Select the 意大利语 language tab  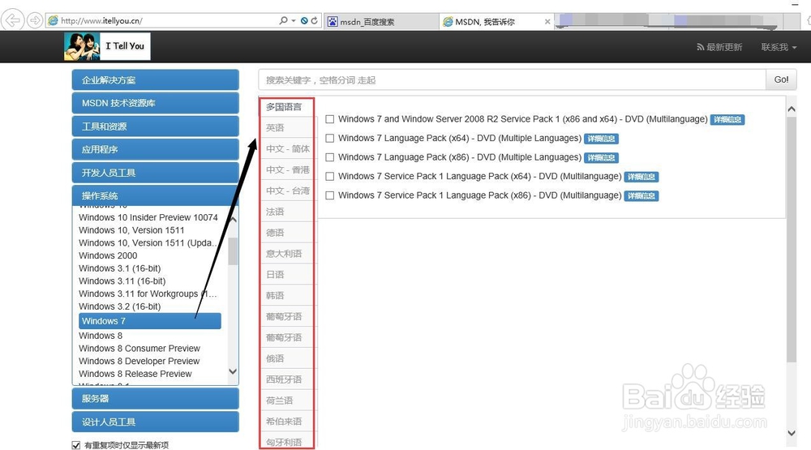pyautogui.click(x=286, y=254)
